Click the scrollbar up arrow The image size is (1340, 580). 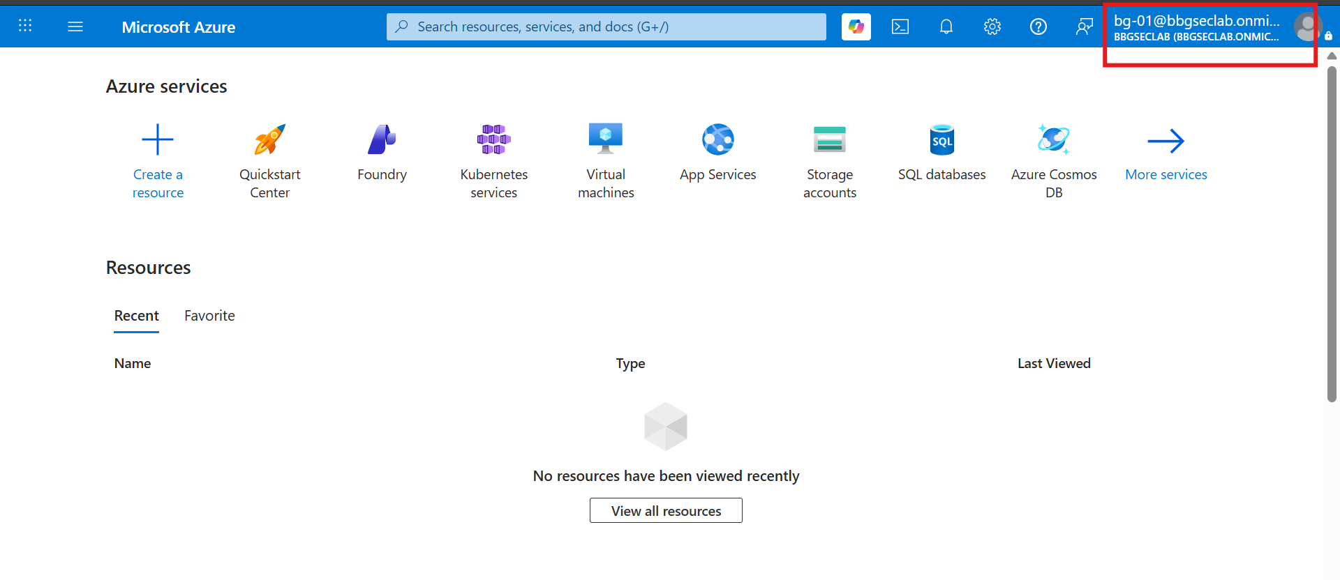pos(1332,56)
